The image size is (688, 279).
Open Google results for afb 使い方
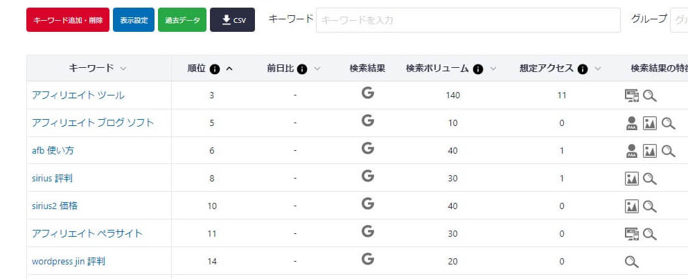tap(368, 149)
